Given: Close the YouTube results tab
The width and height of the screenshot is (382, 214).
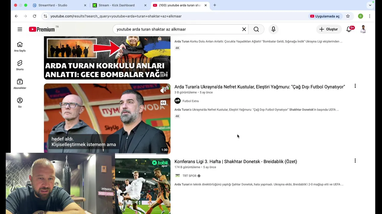Looking at the screenshot, I should tap(205, 5).
